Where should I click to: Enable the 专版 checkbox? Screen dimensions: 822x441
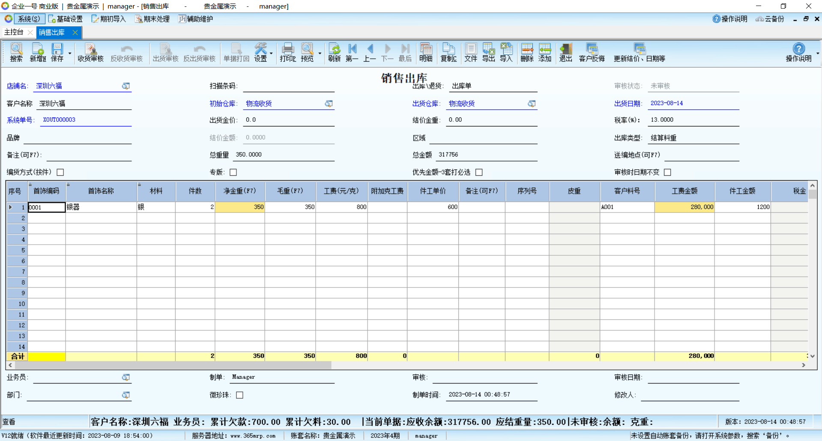(233, 172)
